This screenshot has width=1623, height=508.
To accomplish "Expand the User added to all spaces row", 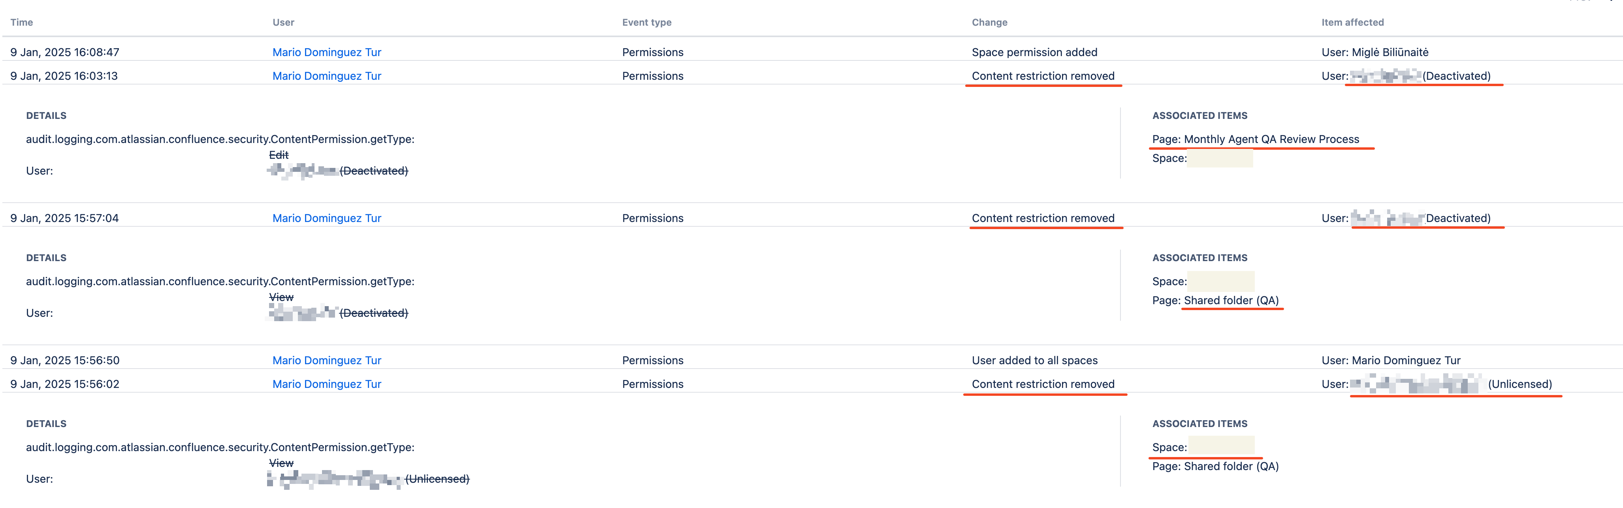I will coord(811,361).
